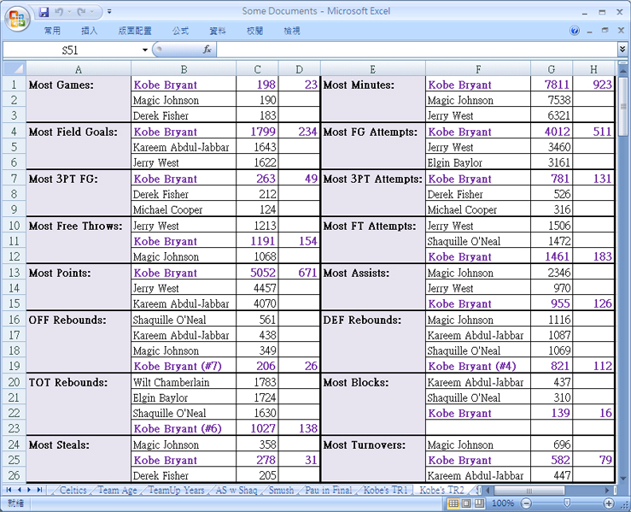The image size is (631, 512).
Task: Select row 13 header
Action: [x=14, y=273]
